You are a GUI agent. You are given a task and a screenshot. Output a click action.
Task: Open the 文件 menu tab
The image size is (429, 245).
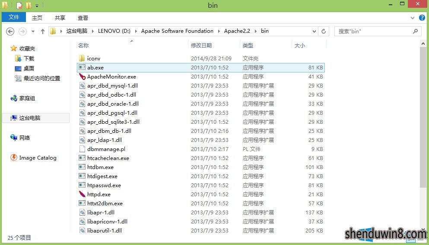click(14, 17)
